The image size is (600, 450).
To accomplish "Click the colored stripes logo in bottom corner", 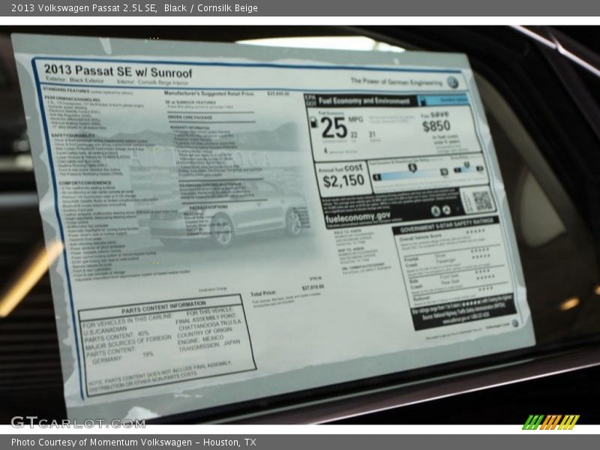I will tap(550, 421).
